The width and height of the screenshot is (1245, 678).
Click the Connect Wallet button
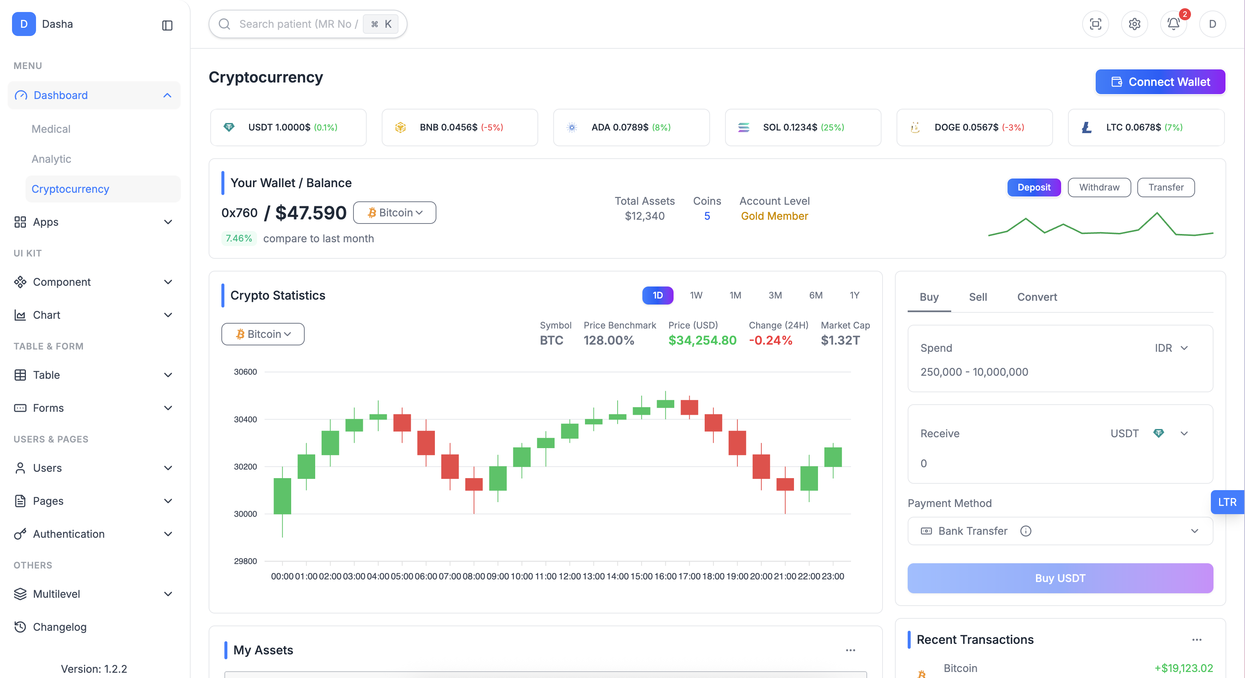[1160, 82]
